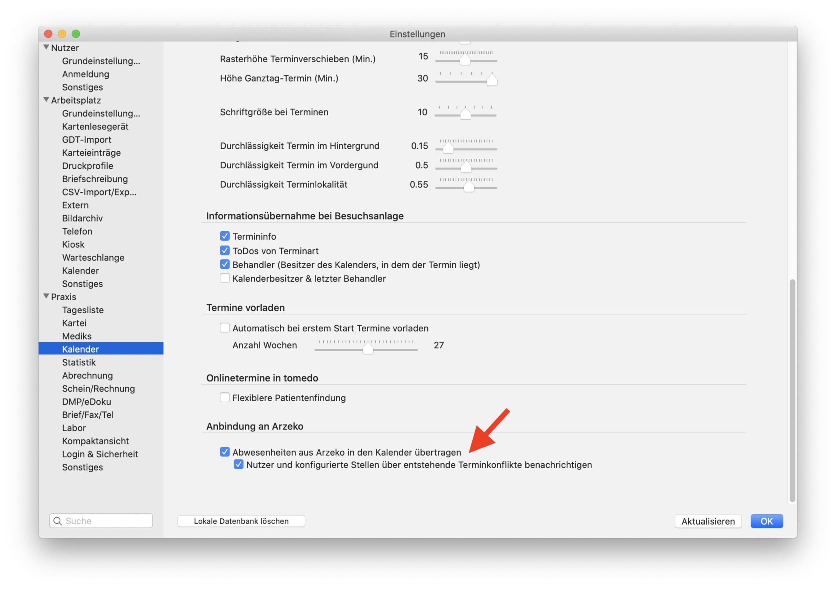Select Labor in sidebar
Viewport: 836px width, 589px height.
(74, 427)
